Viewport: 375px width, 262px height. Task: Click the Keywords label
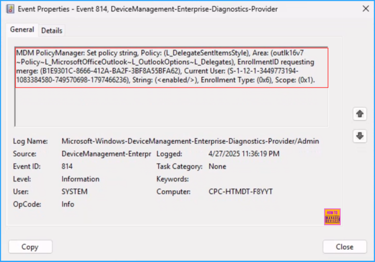coord(172,179)
